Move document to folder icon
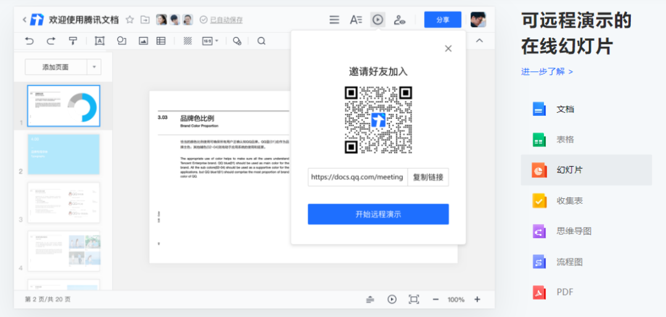This screenshot has width=666, height=317. [x=146, y=20]
